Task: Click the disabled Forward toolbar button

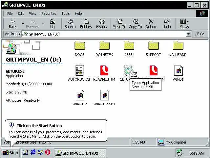Action: pos(33,24)
